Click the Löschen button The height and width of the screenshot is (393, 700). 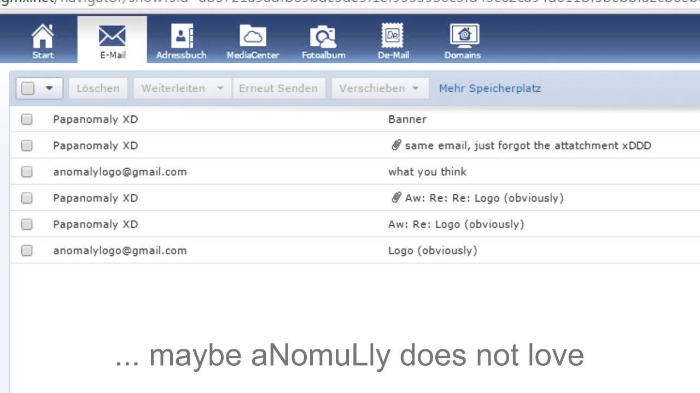98,88
